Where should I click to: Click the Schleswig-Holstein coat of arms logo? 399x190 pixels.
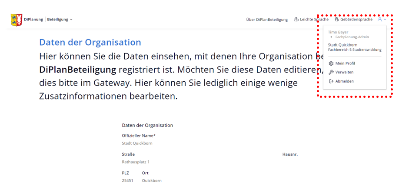16,20
